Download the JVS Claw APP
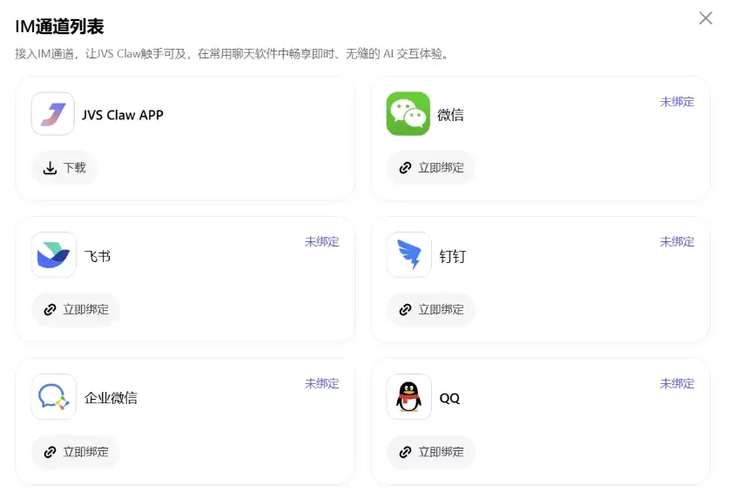The width and height of the screenshot is (729, 499). coord(64,167)
